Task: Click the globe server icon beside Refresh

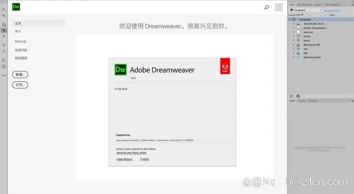Action: [x=298, y=96]
